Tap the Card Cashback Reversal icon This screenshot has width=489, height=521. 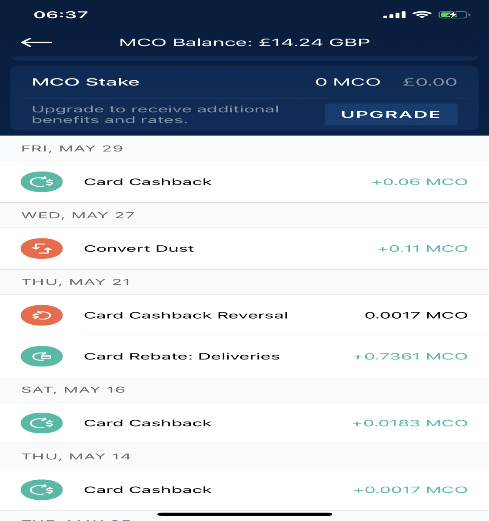click(42, 315)
